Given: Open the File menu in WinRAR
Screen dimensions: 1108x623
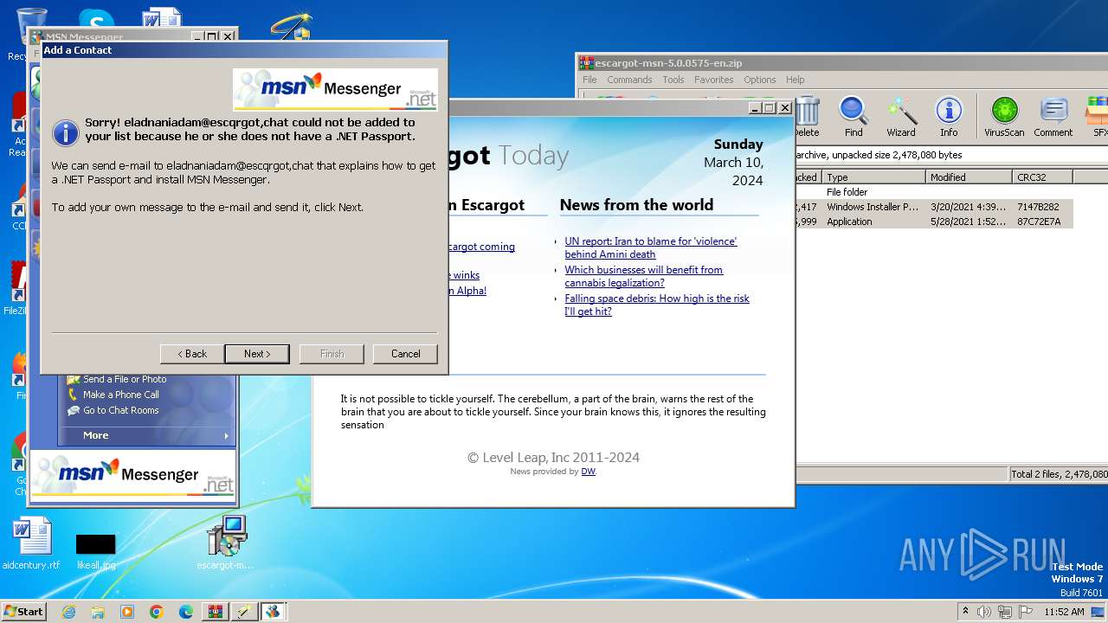Looking at the screenshot, I should [x=589, y=80].
